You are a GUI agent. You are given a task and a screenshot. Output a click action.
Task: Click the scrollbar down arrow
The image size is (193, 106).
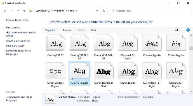(191, 92)
